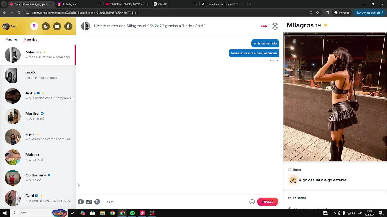Open Microsoft Store from the taskbar
This screenshot has width=387, height=217.
pos(93,213)
